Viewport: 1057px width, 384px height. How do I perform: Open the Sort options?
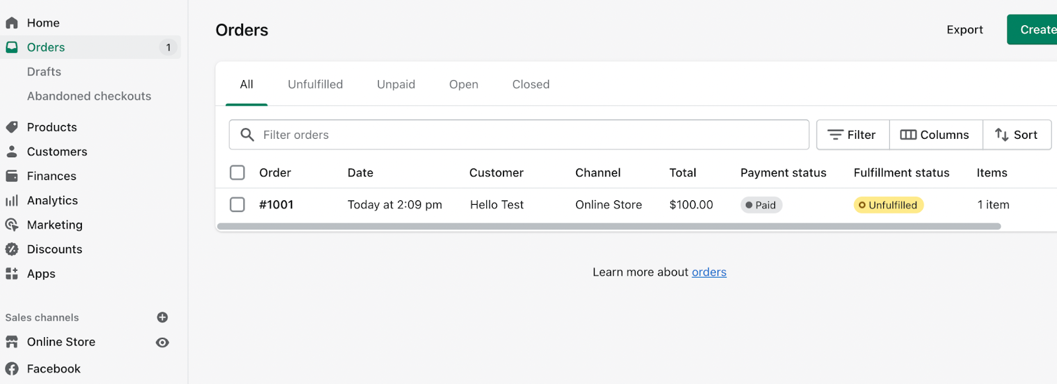(x=1017, y=135)
